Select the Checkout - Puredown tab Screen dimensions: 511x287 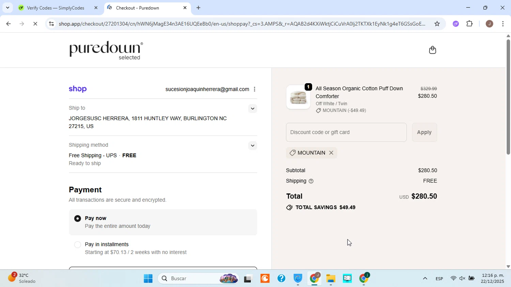click(138, 8)
